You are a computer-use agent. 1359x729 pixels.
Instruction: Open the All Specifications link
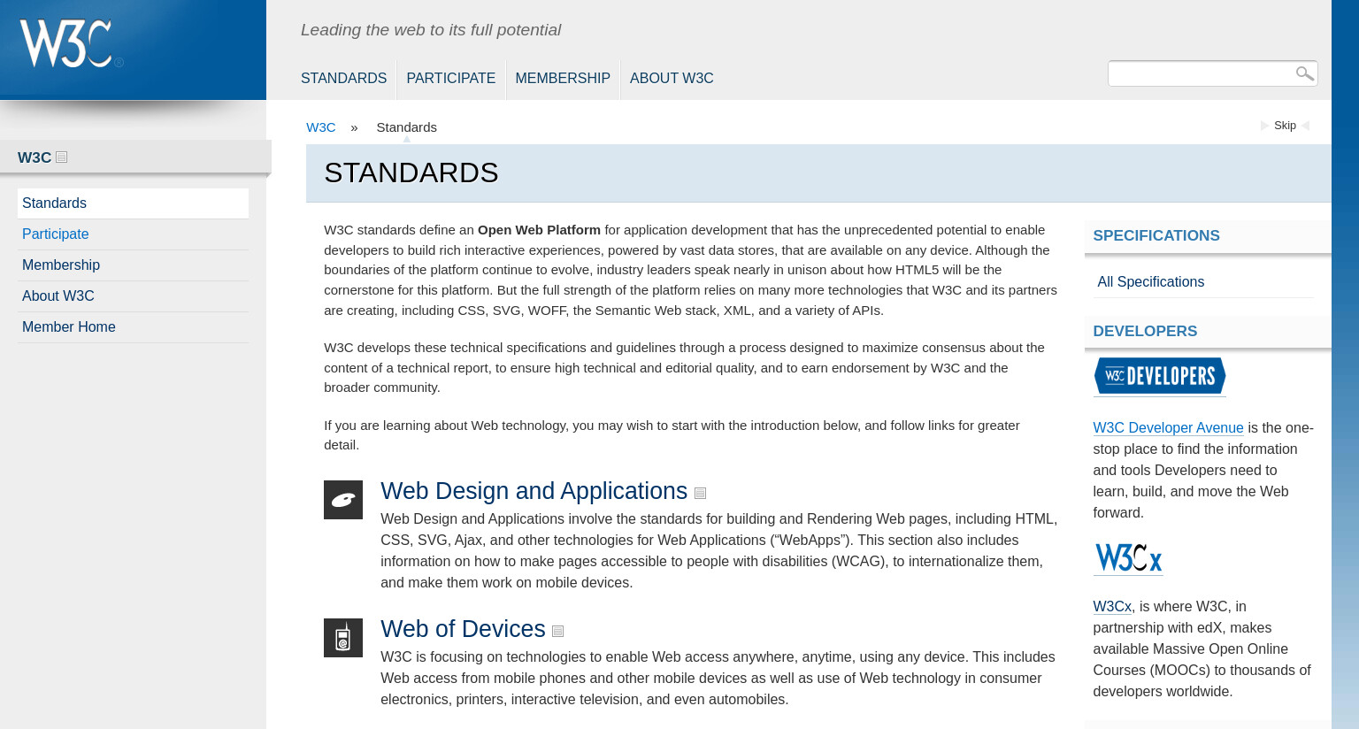click(1150, 282)
